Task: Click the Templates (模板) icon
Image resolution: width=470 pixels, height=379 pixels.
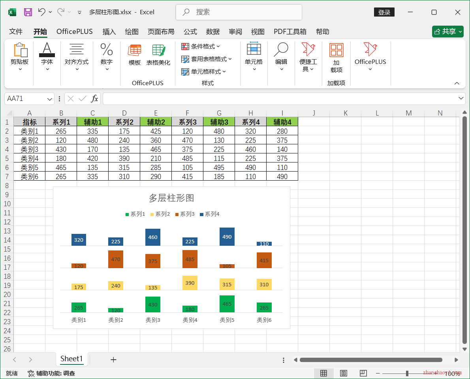Action: 135,55
